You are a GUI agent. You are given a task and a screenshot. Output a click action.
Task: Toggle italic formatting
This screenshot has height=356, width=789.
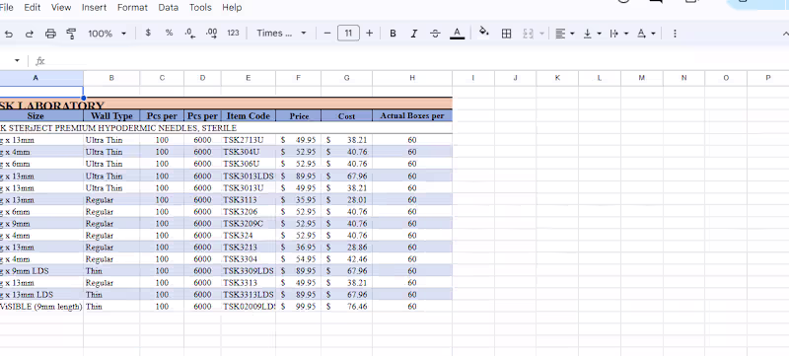click(414, 34)
